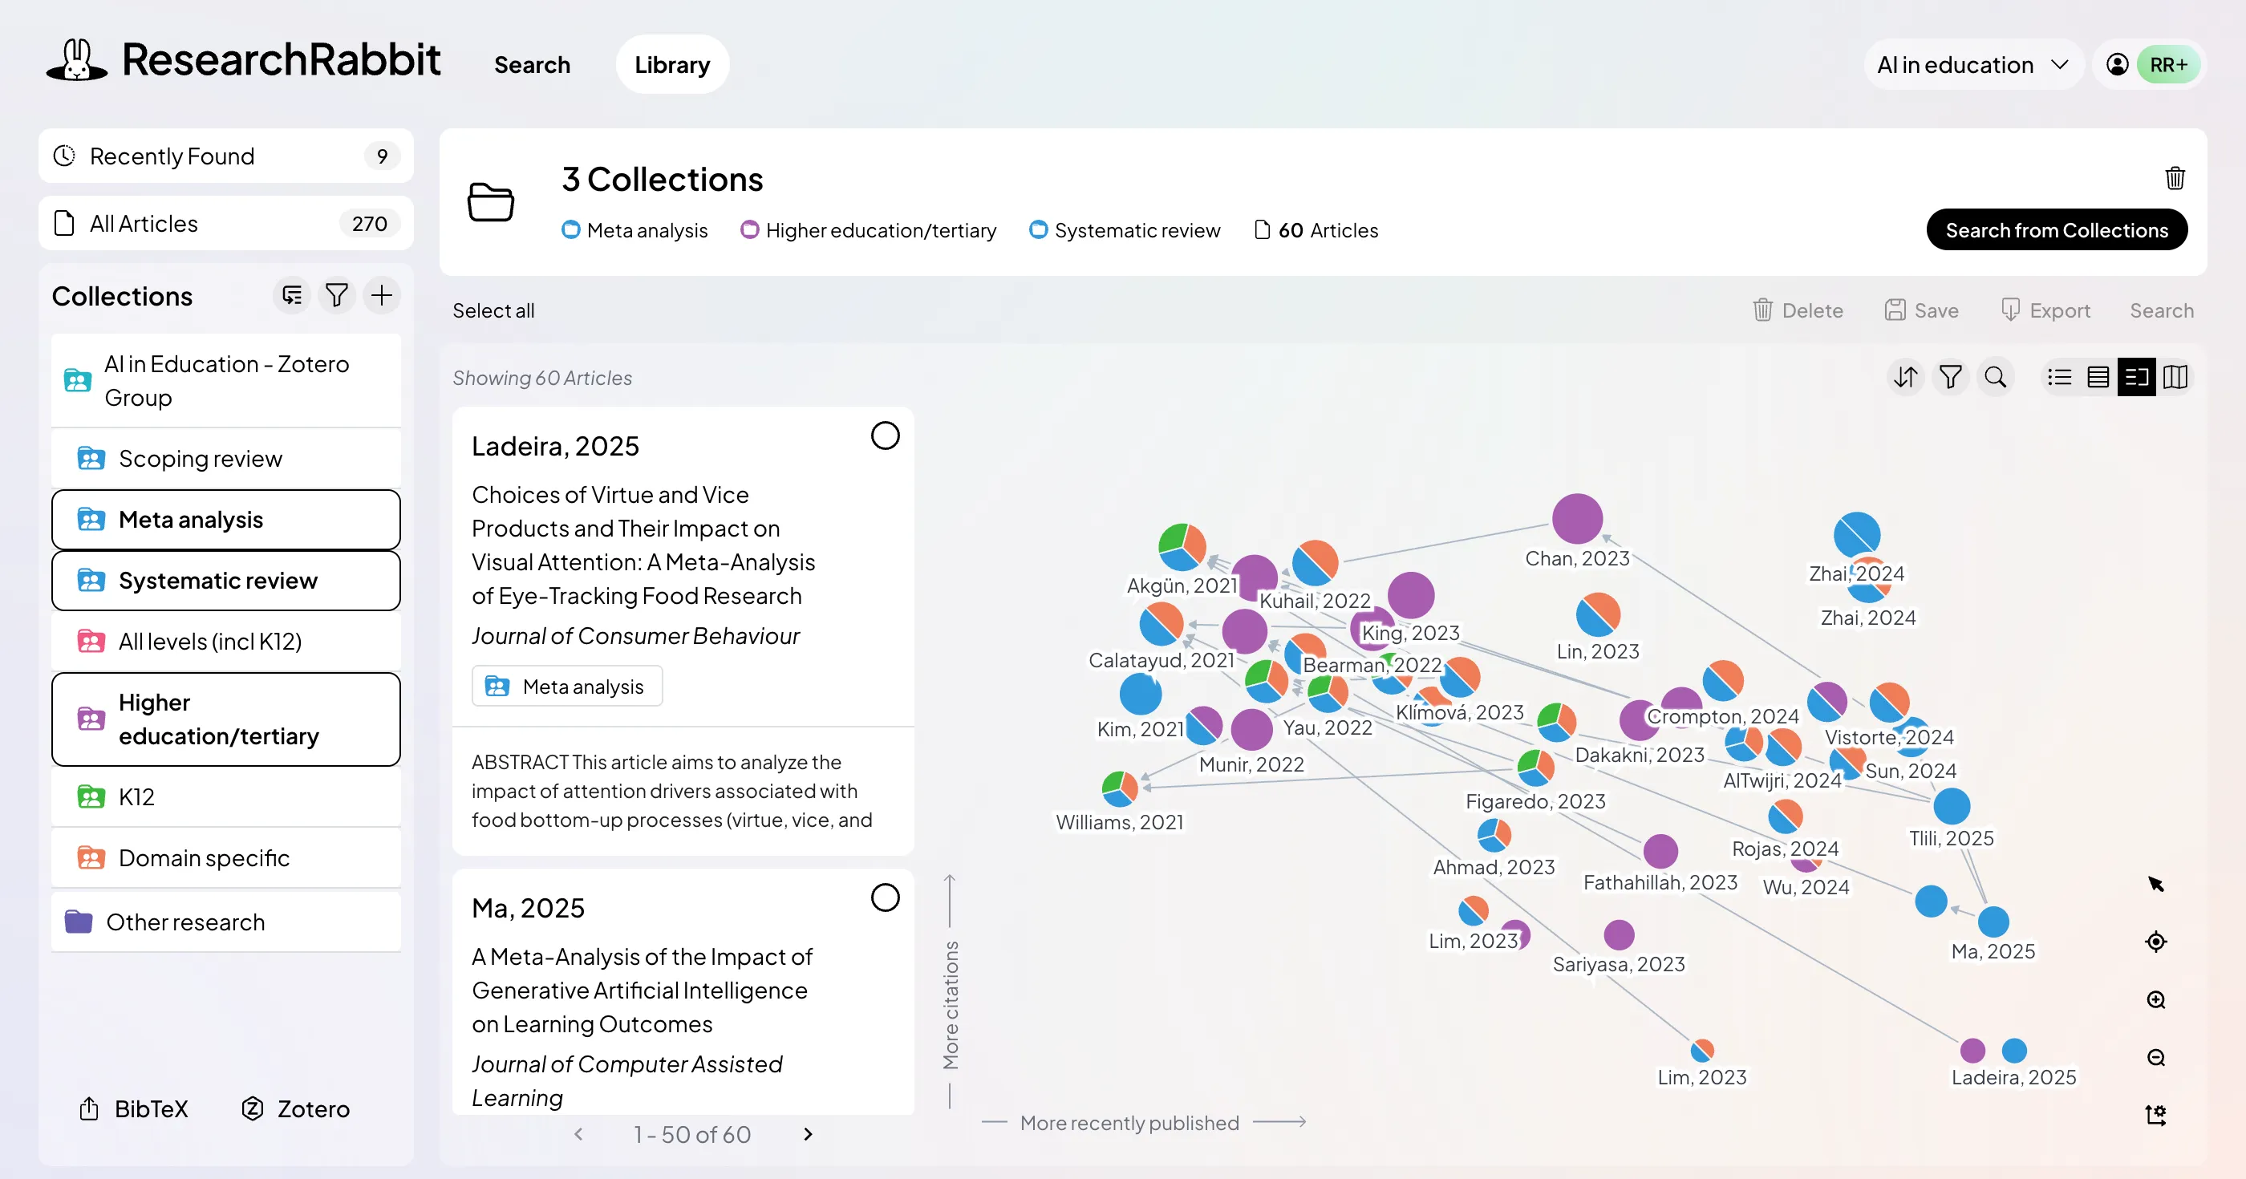Image resolution: width=2246 pixels, height=1179 pixels.
Task: Click Select all above the article list
Action: click(493, 310)
